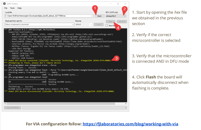Open the 'Select a keyboard to download' dropdown
This screenshot has width=201, height=130.
pos(40,24)
